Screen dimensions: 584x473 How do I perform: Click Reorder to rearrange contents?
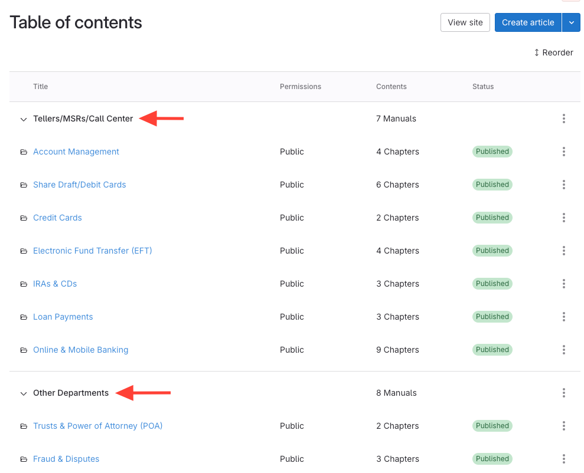click(553, 52)
